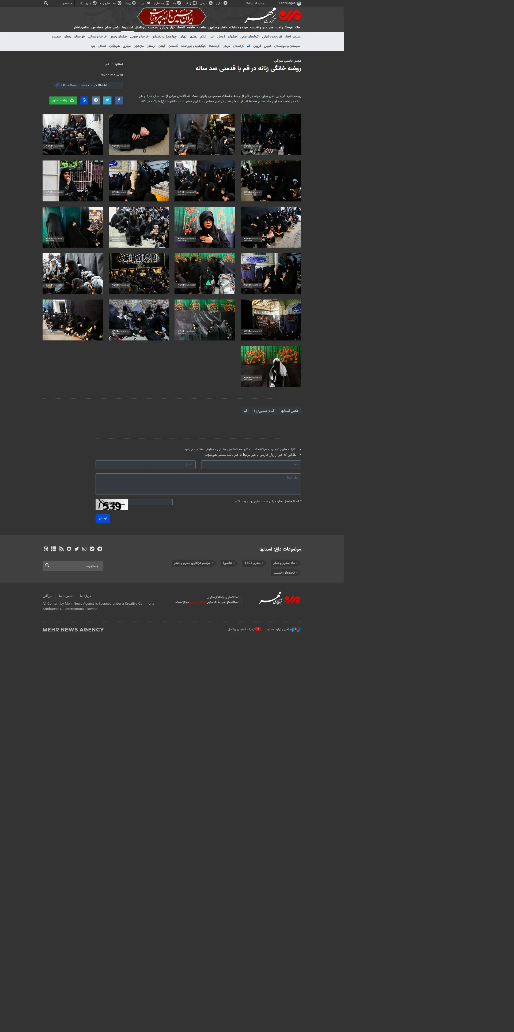Open the last photo of the green banner

(271, 366)
